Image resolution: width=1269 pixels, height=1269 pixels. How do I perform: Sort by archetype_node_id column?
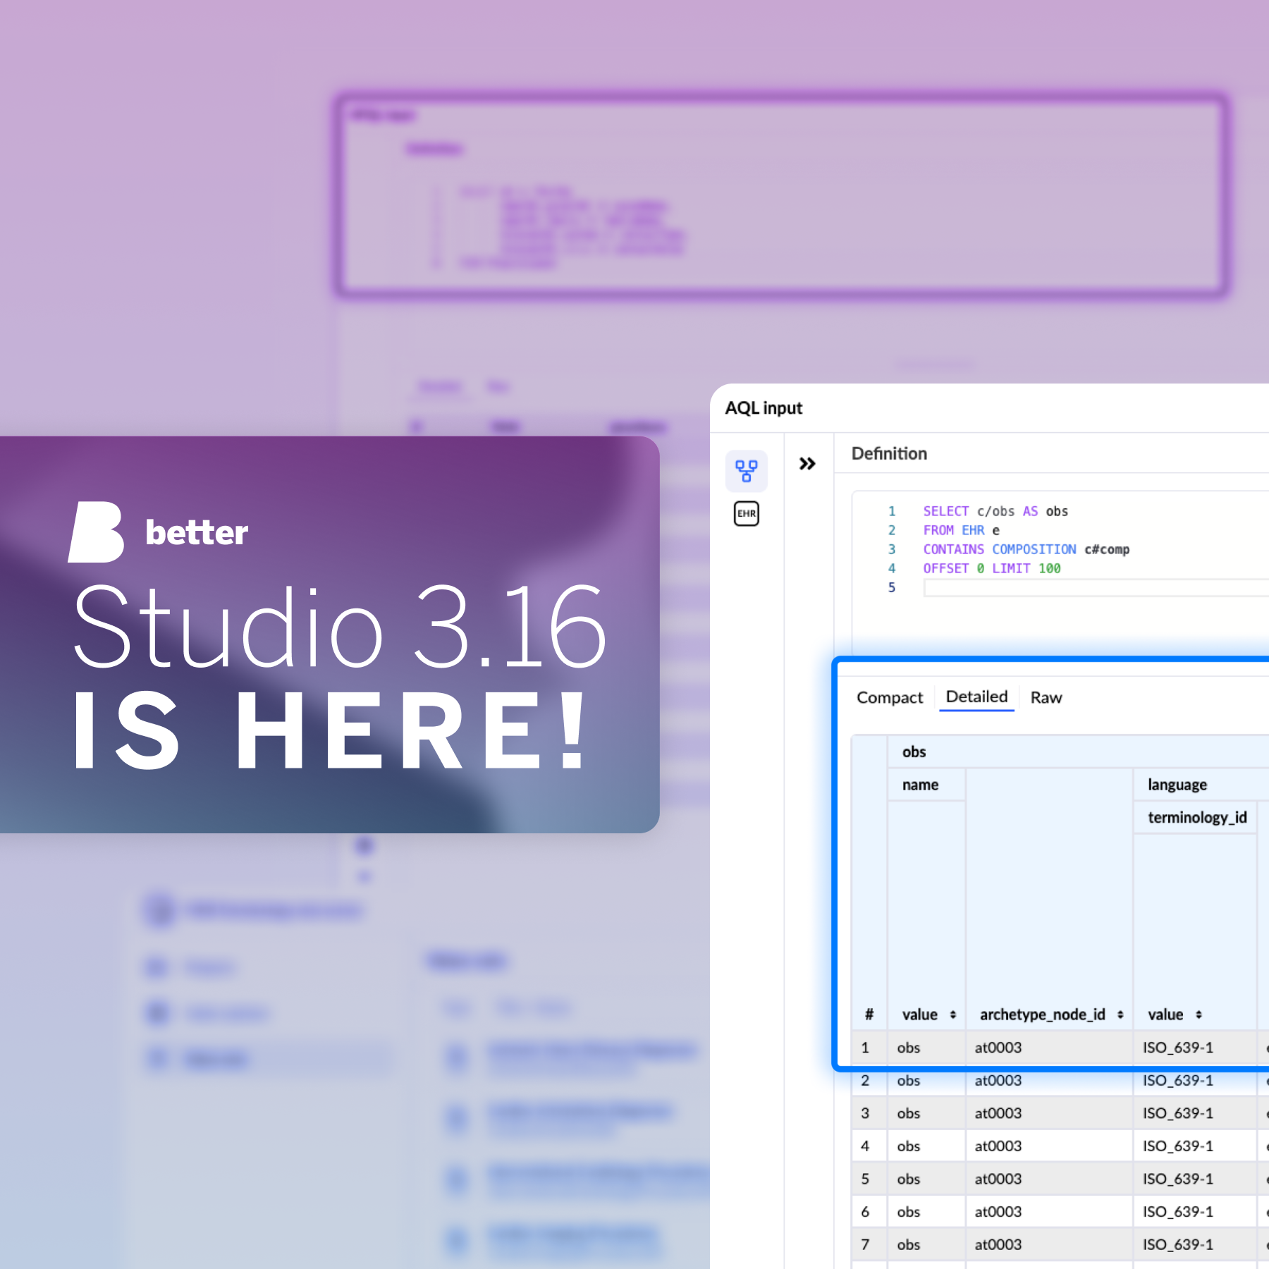point(1120,1014)
